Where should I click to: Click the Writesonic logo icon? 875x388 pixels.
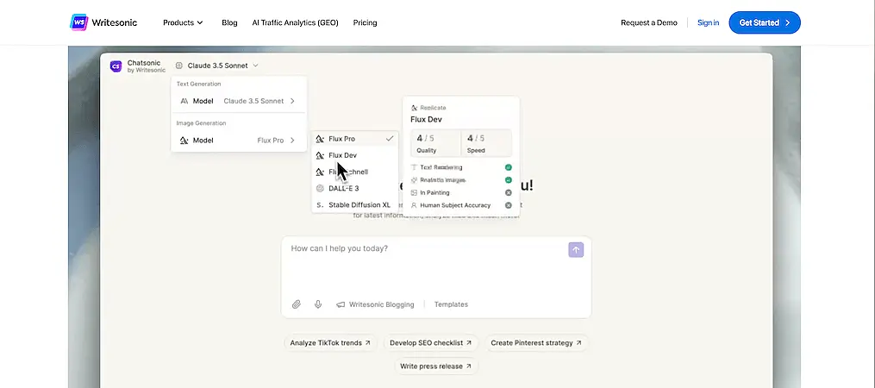point(79,22)
